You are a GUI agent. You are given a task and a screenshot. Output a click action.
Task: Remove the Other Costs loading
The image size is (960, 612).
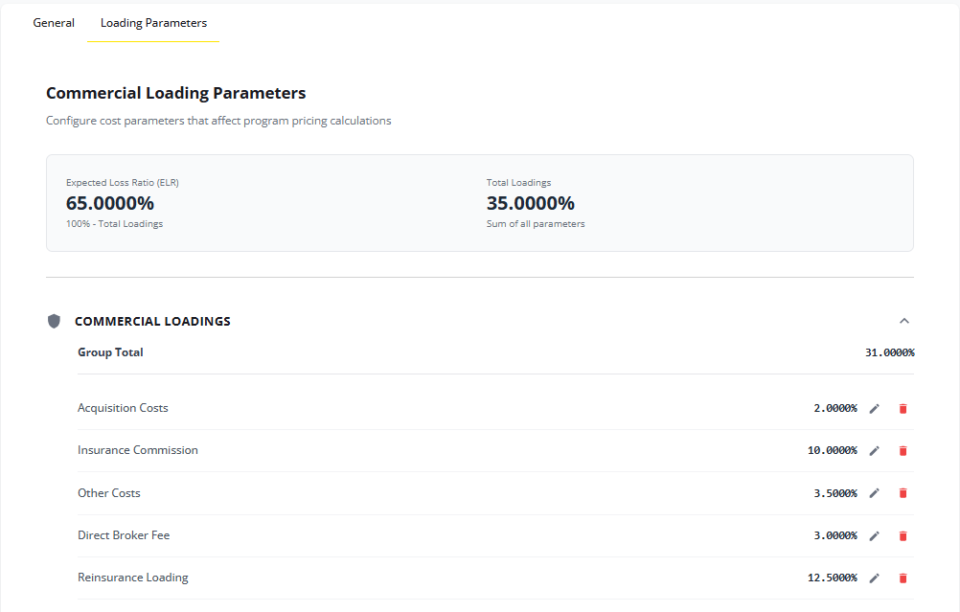pyautogui.click(x=903, y=493)
